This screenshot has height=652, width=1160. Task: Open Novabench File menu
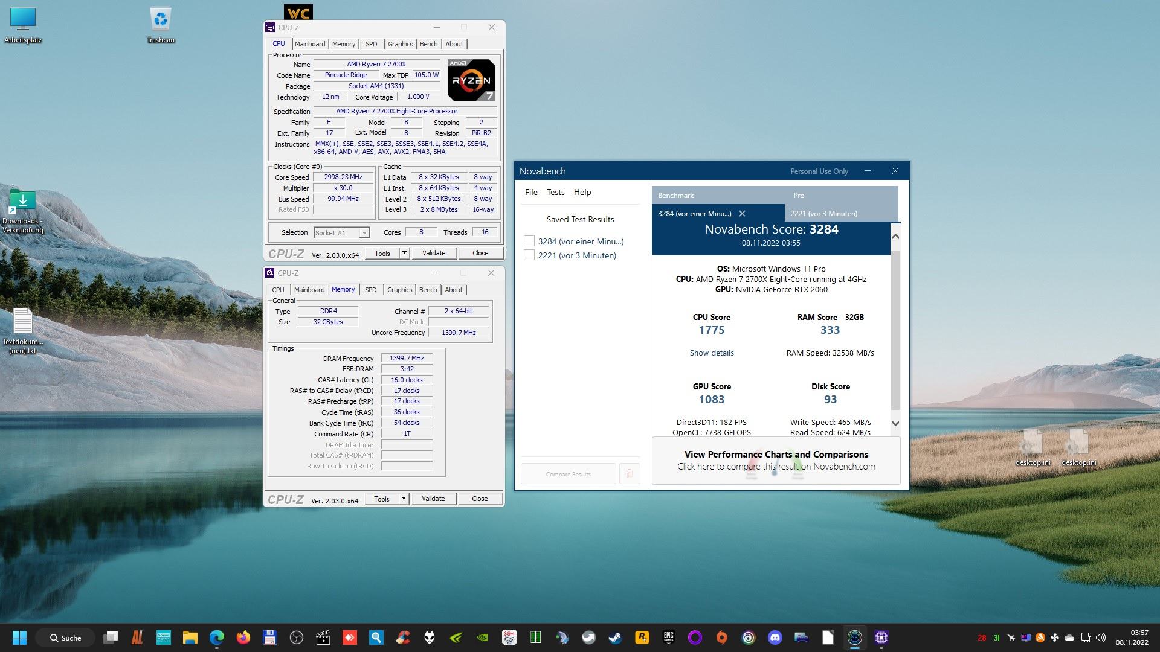point(531,192)
